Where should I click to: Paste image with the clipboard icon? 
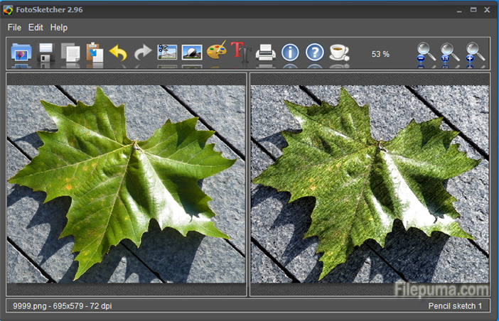[x=95, y=53]
